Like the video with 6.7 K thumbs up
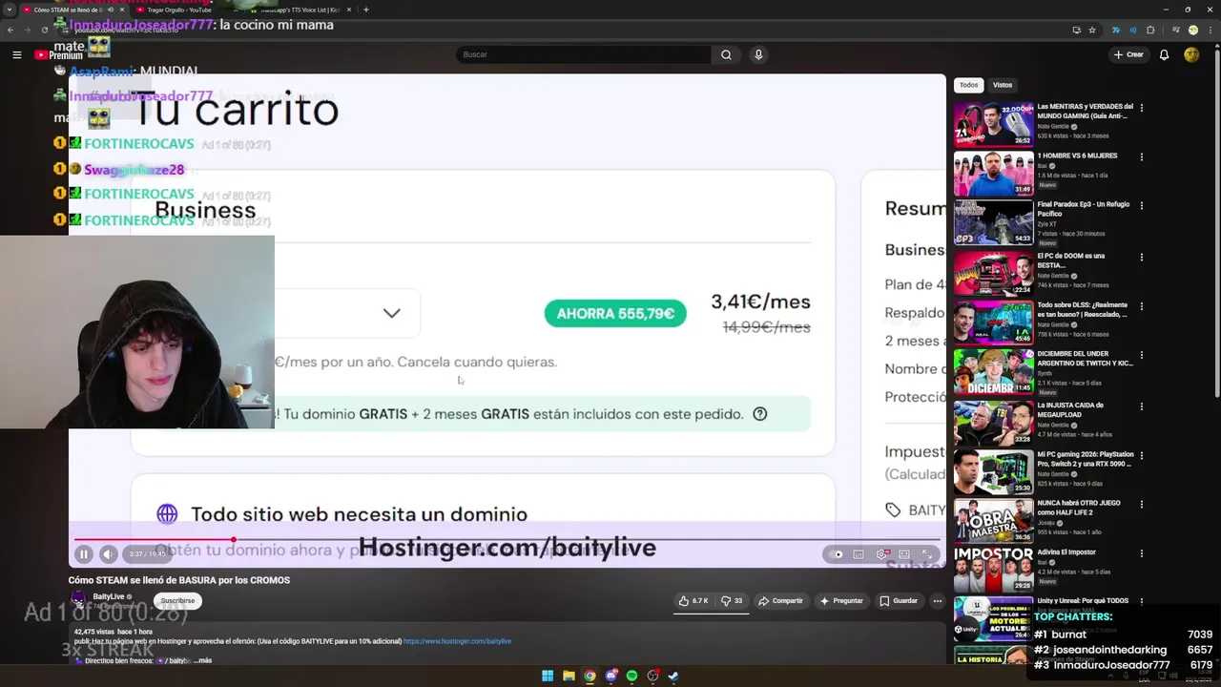 tap(693, 601)
